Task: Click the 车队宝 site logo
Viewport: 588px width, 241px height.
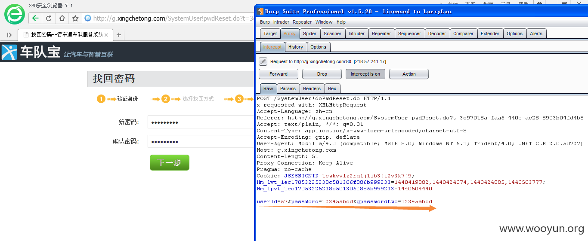Action: point(31,52)
